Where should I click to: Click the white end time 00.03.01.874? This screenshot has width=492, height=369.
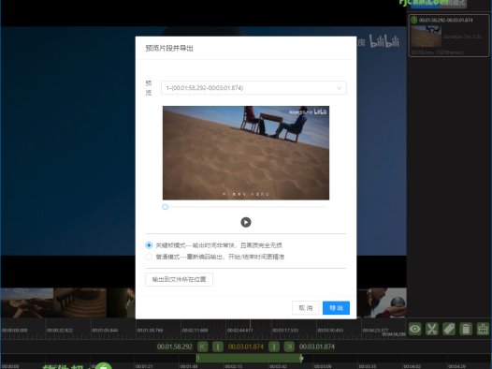[x=317, y=347]
